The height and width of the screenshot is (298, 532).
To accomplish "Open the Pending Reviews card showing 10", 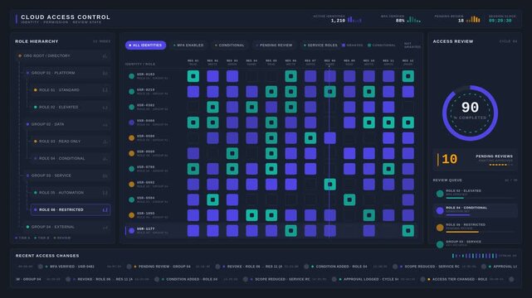I will [475, 159].
